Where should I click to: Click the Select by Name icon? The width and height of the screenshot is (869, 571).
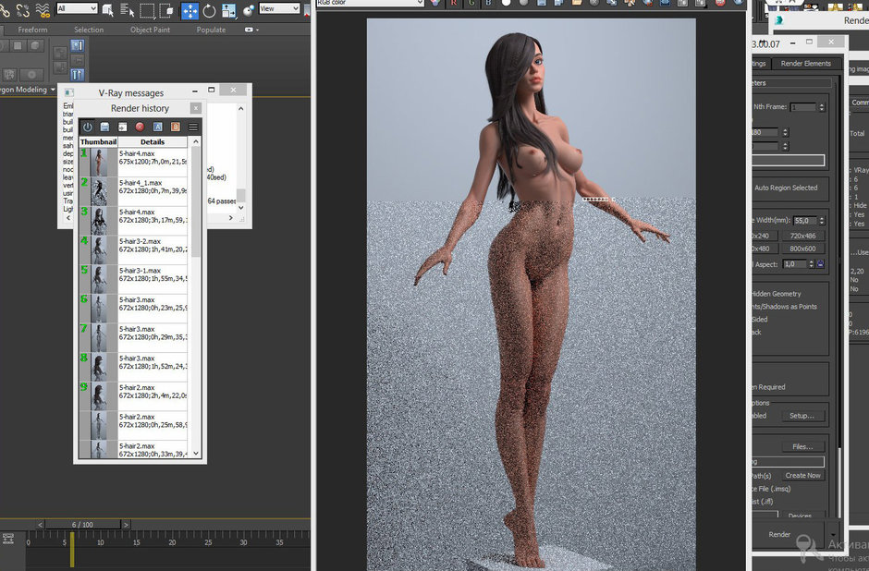pos(129,11)
